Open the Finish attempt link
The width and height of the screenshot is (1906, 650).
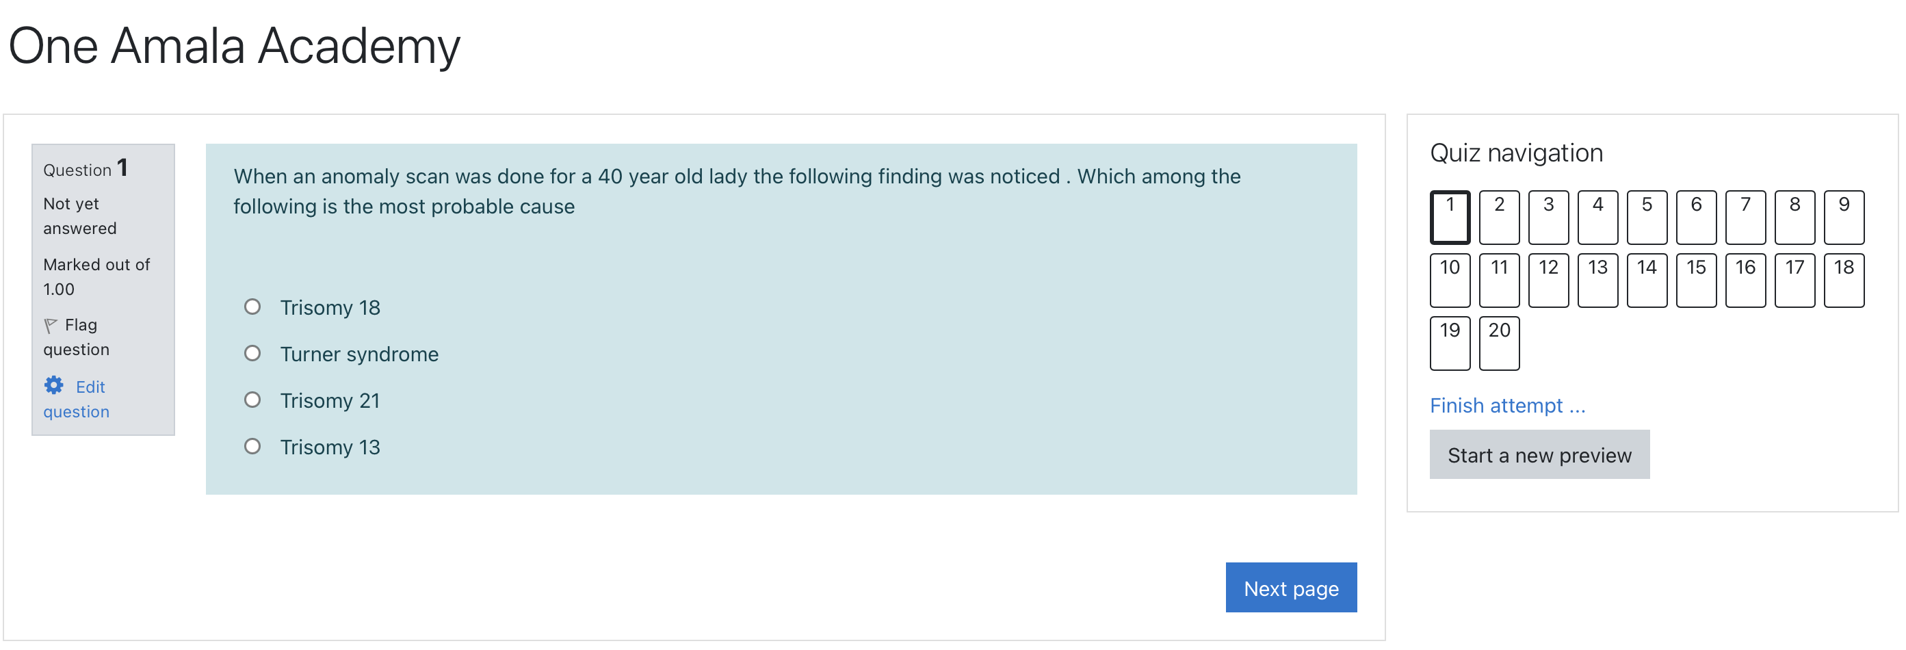(x=1506, y=406)
